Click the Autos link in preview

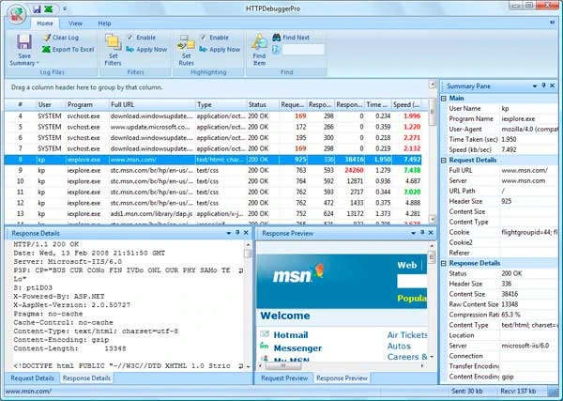coord(399,346)
